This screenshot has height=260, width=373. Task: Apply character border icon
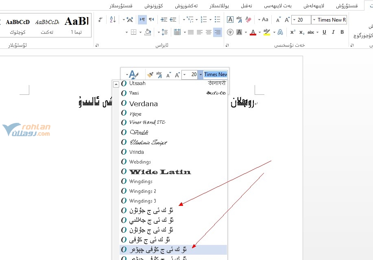(x=230, y=20)
